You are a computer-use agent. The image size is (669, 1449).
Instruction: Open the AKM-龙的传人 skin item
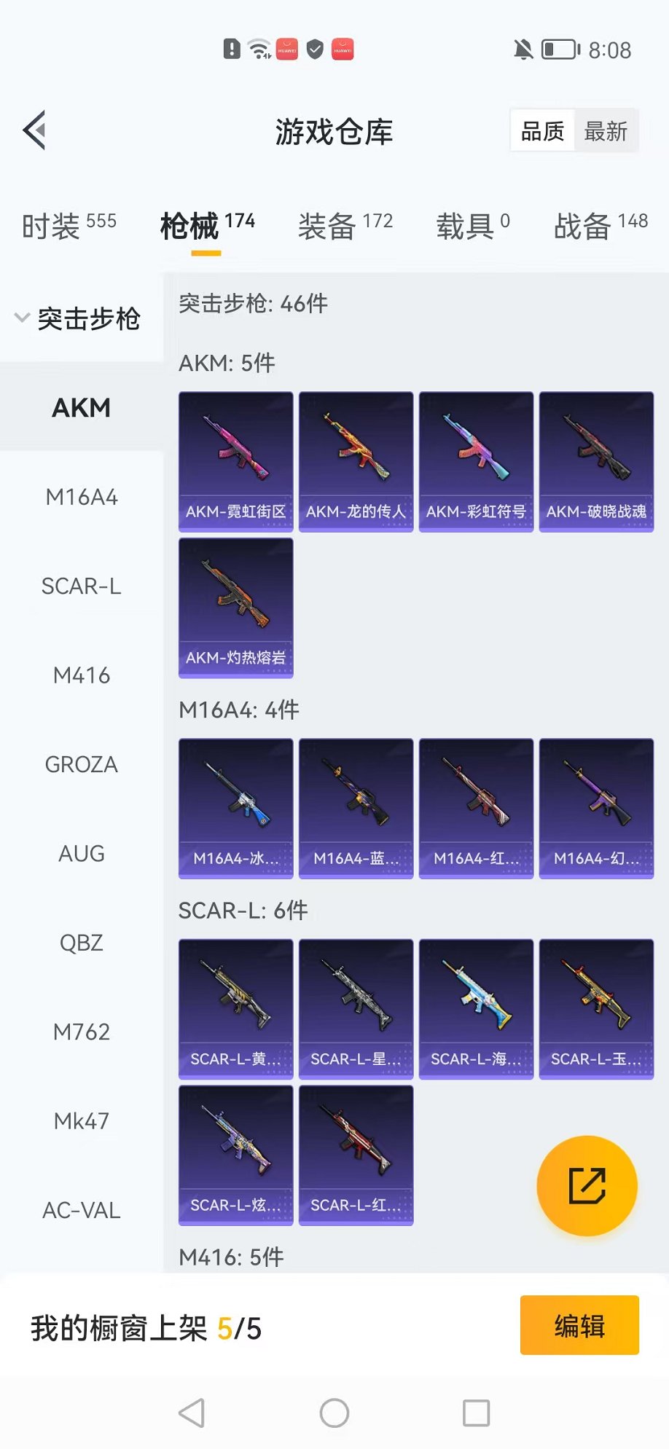click(x=356, y=462)
